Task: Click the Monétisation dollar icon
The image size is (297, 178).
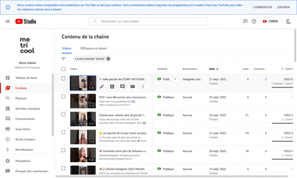Action: [x=8, y=150]
